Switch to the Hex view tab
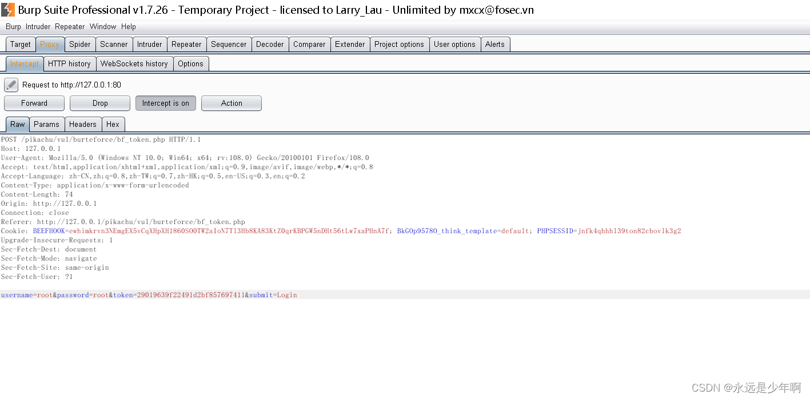The width and height of the screenshot is (810, 399). tap(113, 124)
